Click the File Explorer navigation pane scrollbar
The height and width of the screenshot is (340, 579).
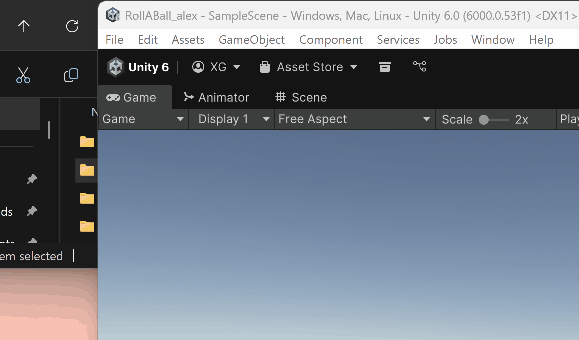pyautogui.click(x=49, y=130)
